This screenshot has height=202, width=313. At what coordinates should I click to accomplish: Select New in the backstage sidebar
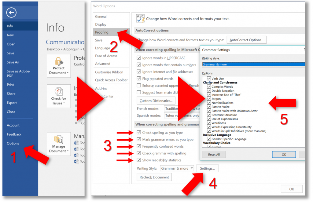(x=20, y=35)
